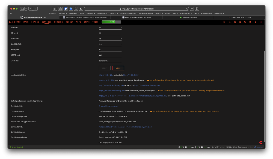The height and width of the screenshot is (159, 273).
Task: Open the DOCKER menu tab
Action: 69,22
